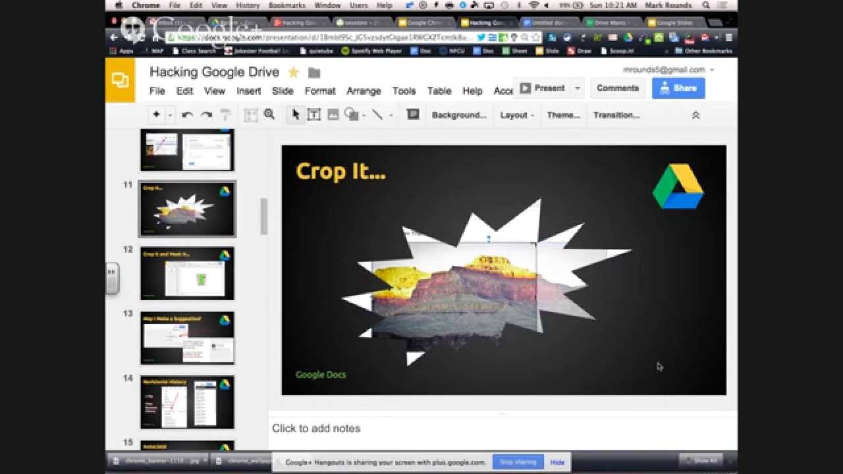Select slide 12 Crop It and Mask It thumbnail
The height and width of the screenshot is (474, 843).
[187, 273]
